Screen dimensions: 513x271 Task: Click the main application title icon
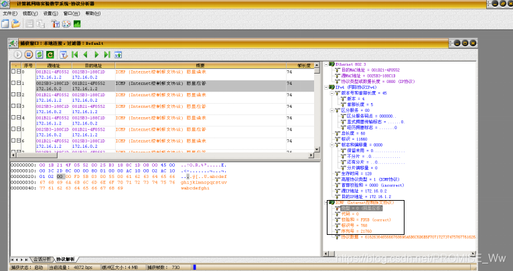(x=4, y=3)
